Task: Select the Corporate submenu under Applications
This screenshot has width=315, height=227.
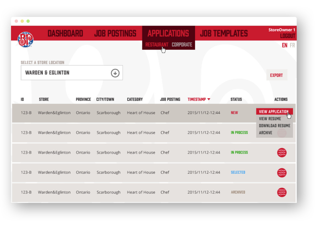Action: [182, 45]
